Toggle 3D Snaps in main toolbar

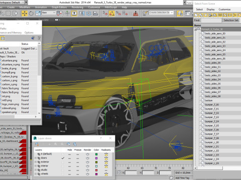click(x=105, y=13)
